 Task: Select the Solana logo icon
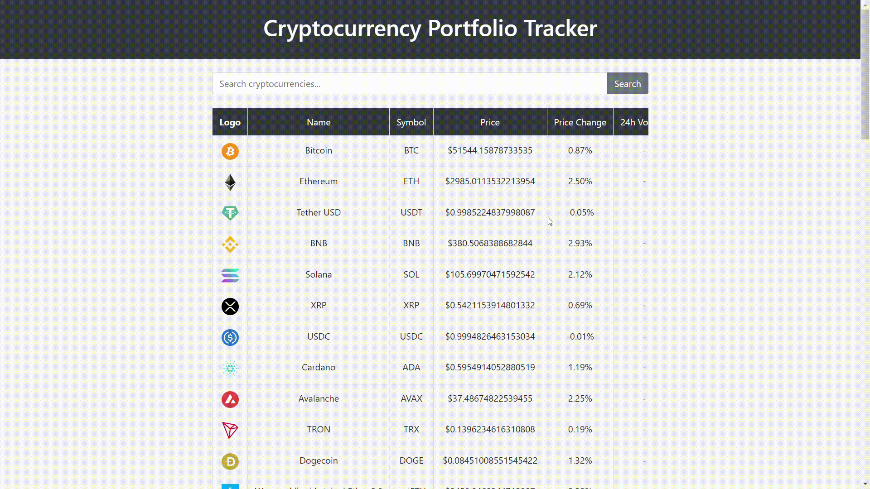click(230, 275)
